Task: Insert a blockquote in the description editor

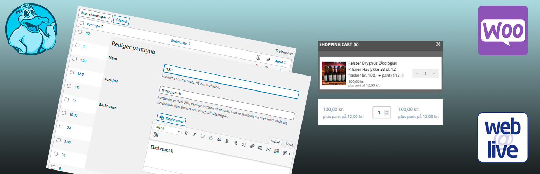Action: [x=219, y=139]
